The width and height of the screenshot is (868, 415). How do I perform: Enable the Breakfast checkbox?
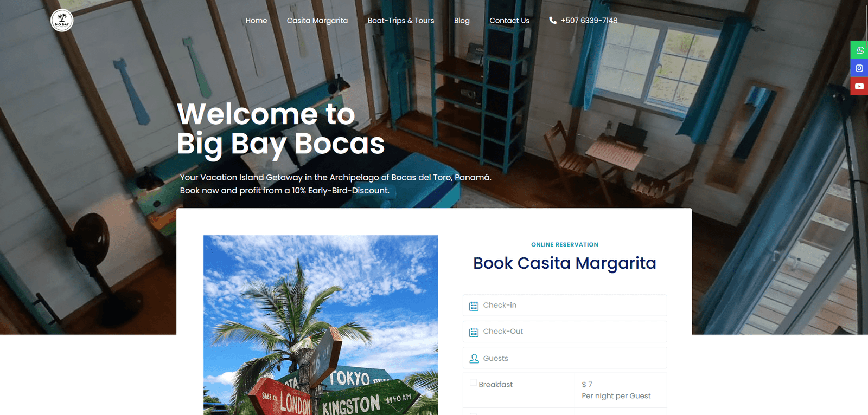click(x=473, y=382)
